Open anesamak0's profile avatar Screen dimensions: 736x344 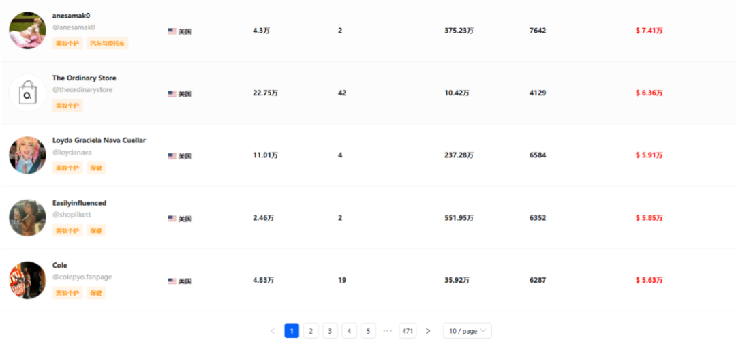point(28,31)
